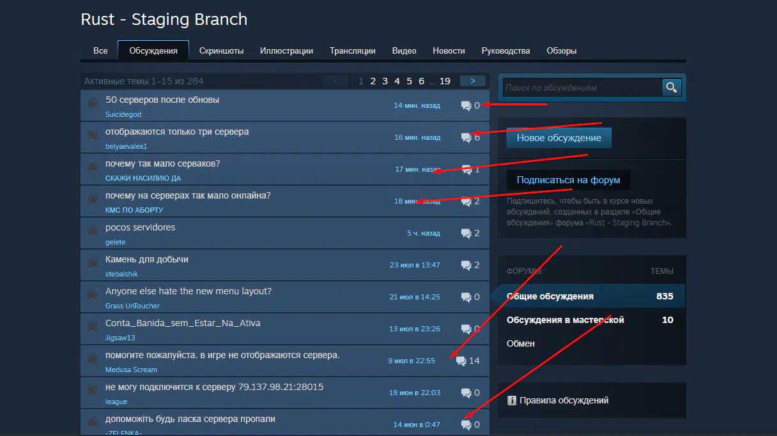
Task: Switch to the Обзоры tab
Action: 562,50
